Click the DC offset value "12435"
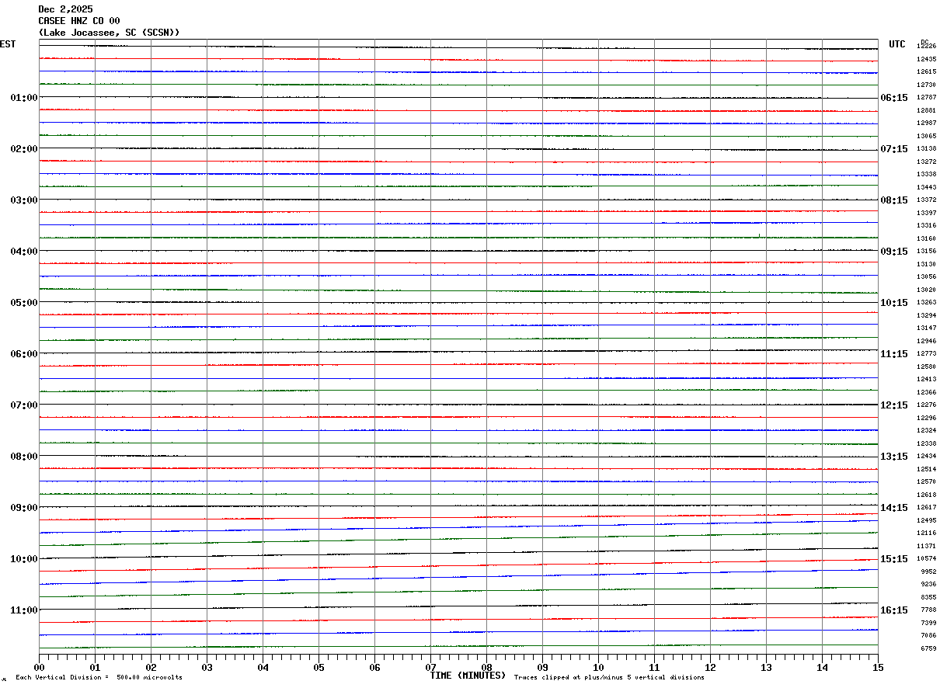This screenshot has height=688, width=940. coord(926,60)
